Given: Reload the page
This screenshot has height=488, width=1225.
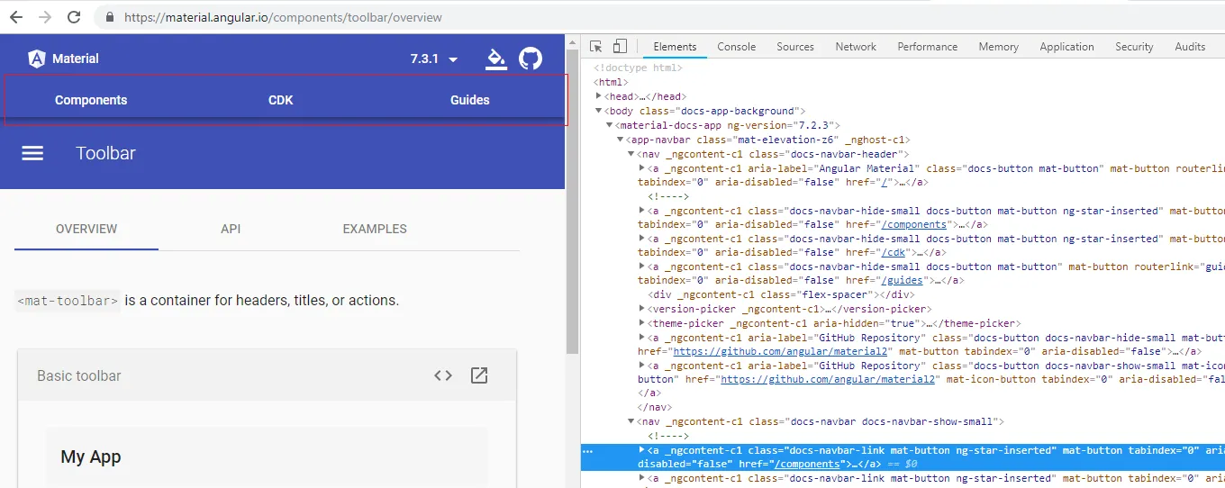Looking at the screenshot, I should [74, 17].
